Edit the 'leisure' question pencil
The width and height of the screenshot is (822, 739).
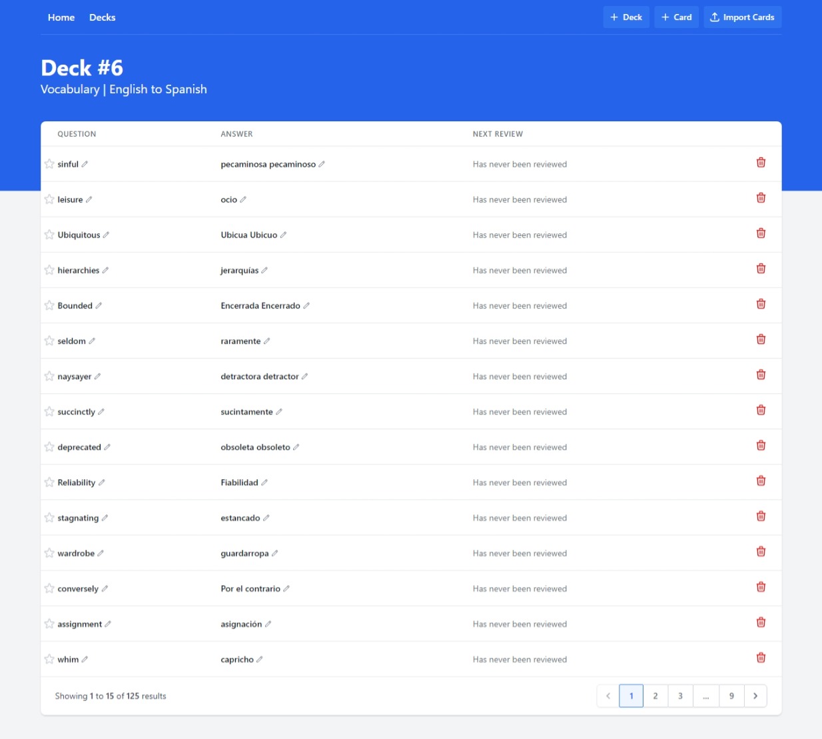[x=89, y=199]
